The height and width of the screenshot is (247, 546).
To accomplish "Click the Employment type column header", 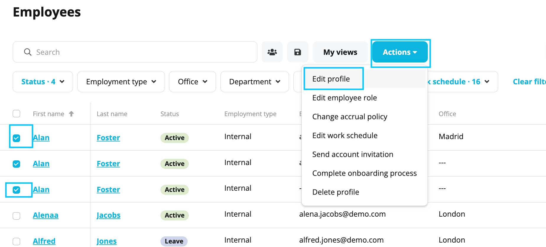I will pos(250,114).
